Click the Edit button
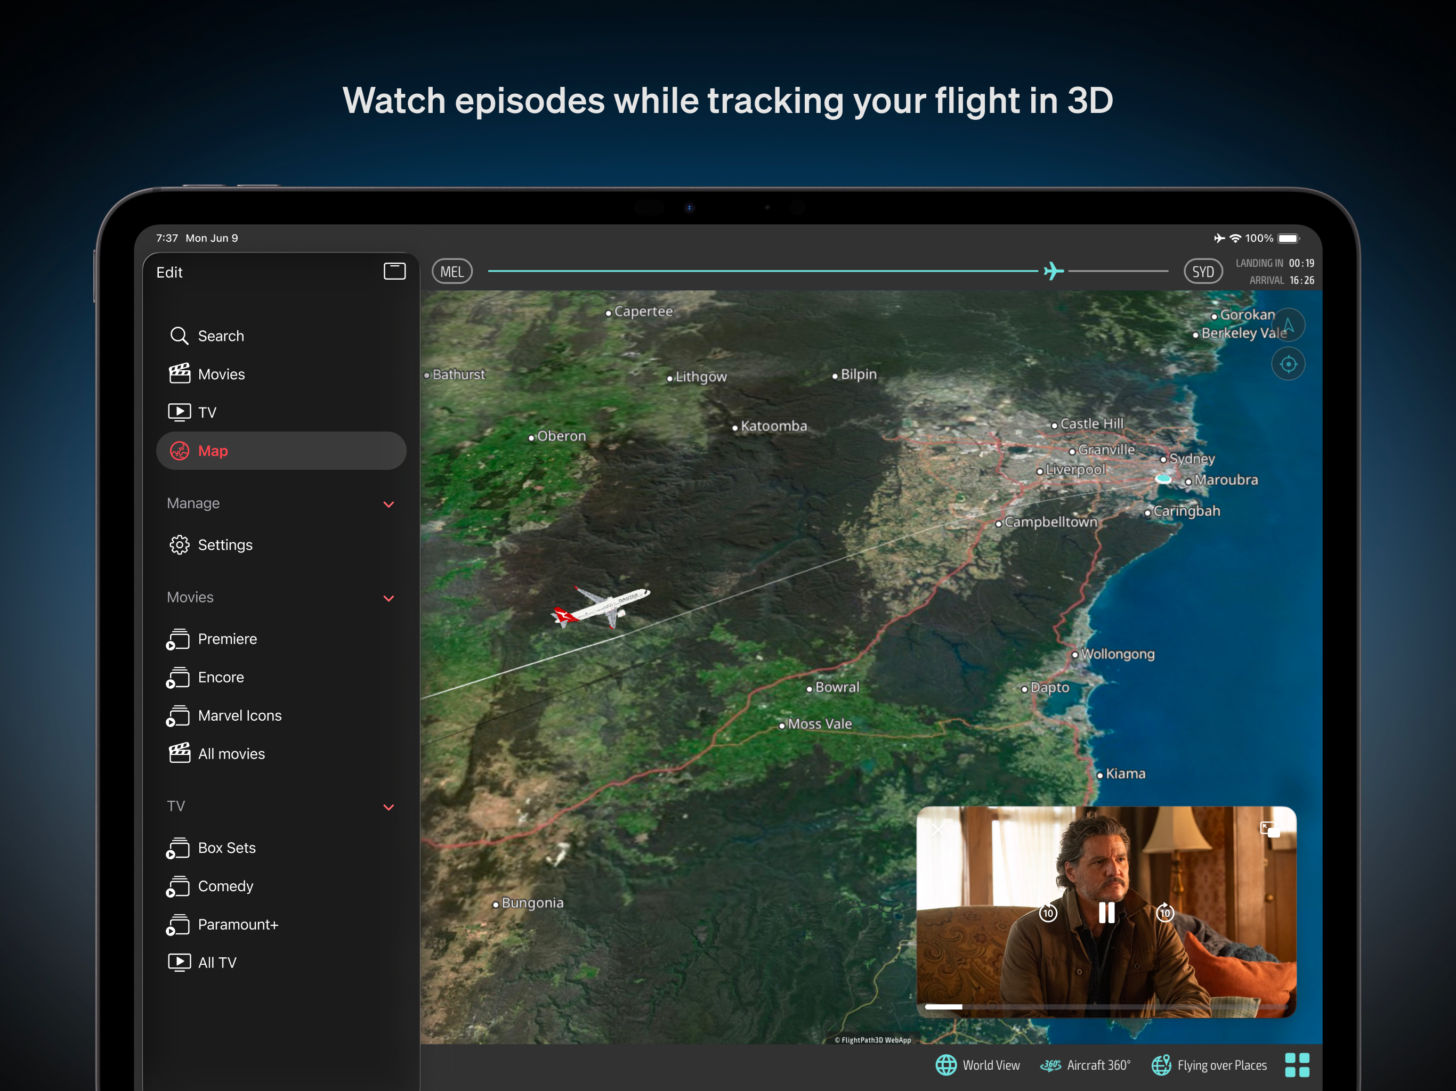This screenshot has width=1456, height=1091. coord(169,272)
